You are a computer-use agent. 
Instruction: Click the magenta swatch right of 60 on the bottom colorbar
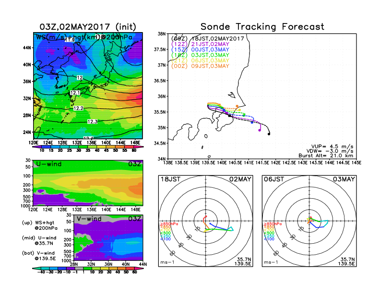139,268
